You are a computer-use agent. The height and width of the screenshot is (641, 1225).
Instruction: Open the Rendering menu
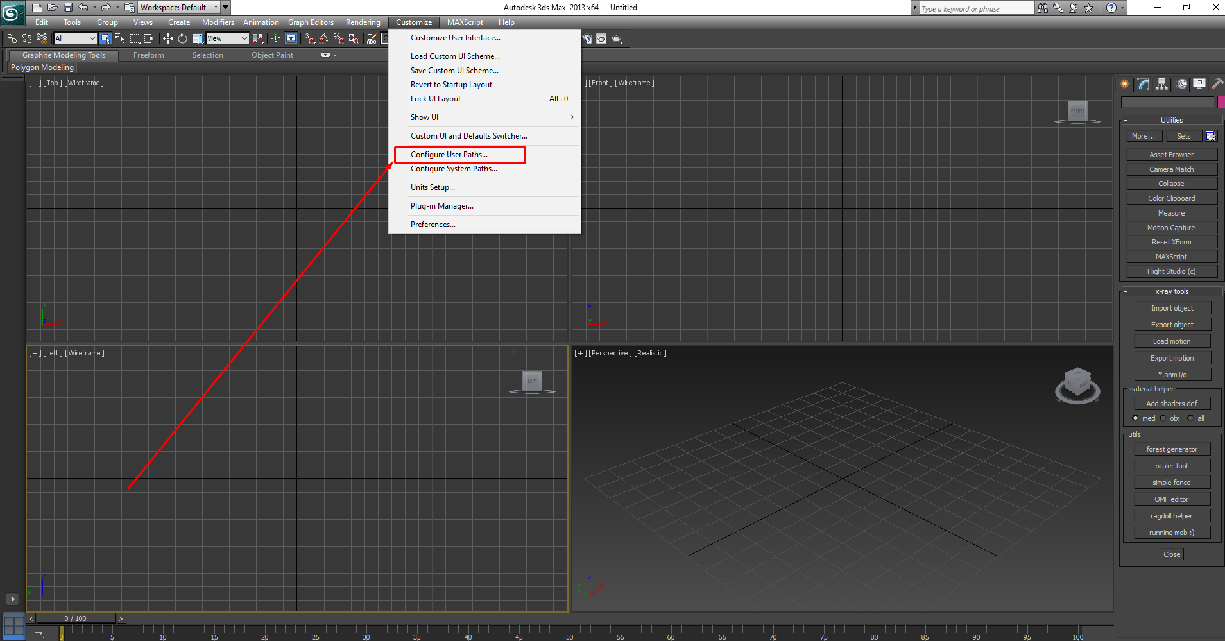point(363,22)
